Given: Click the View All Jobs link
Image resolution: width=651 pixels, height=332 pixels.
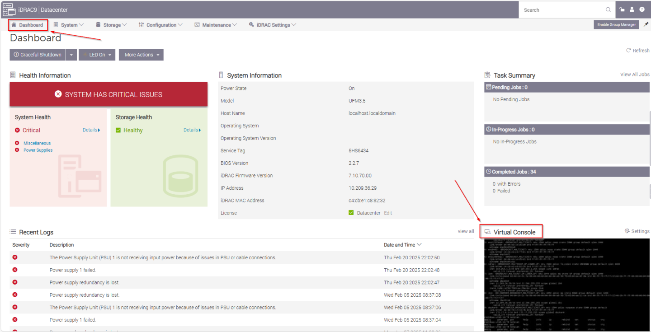Looking at the screenshot, I should [x=635, y=75].
